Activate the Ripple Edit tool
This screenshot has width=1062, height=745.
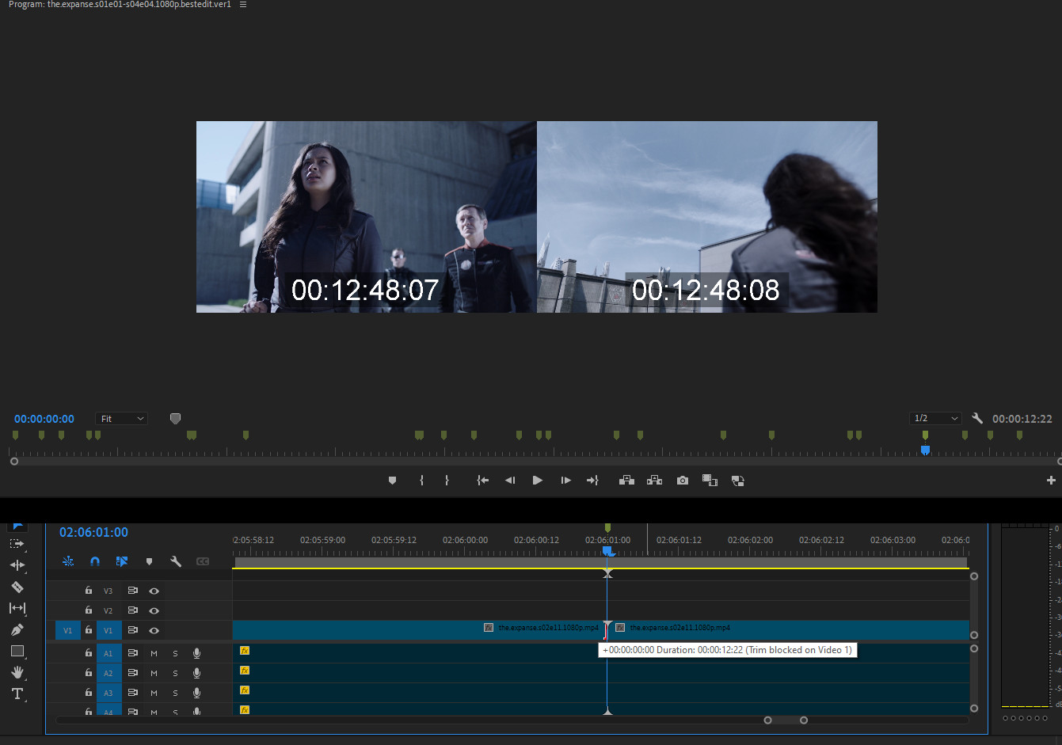(17, 565)
